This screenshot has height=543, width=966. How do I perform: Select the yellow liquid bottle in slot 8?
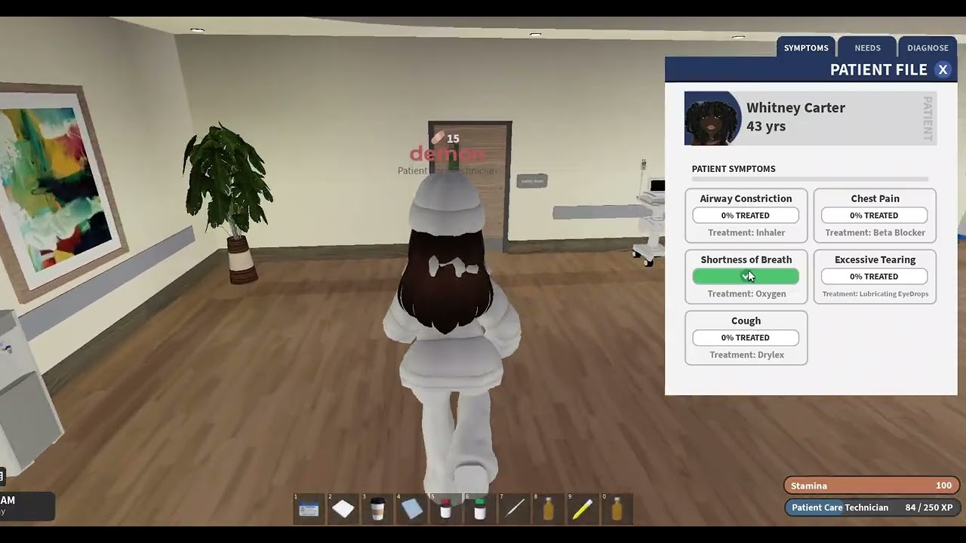point(549,509)
